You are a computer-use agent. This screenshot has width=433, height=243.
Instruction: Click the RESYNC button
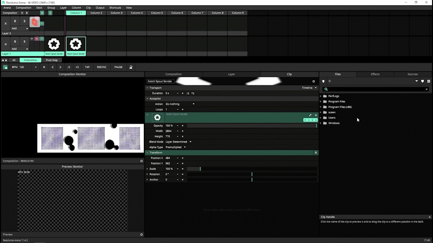[101, 67]
